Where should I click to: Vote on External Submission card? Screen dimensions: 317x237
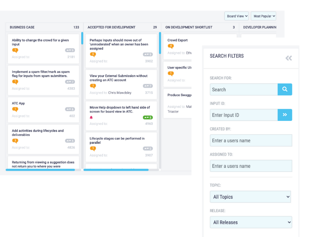pos(148,86)
